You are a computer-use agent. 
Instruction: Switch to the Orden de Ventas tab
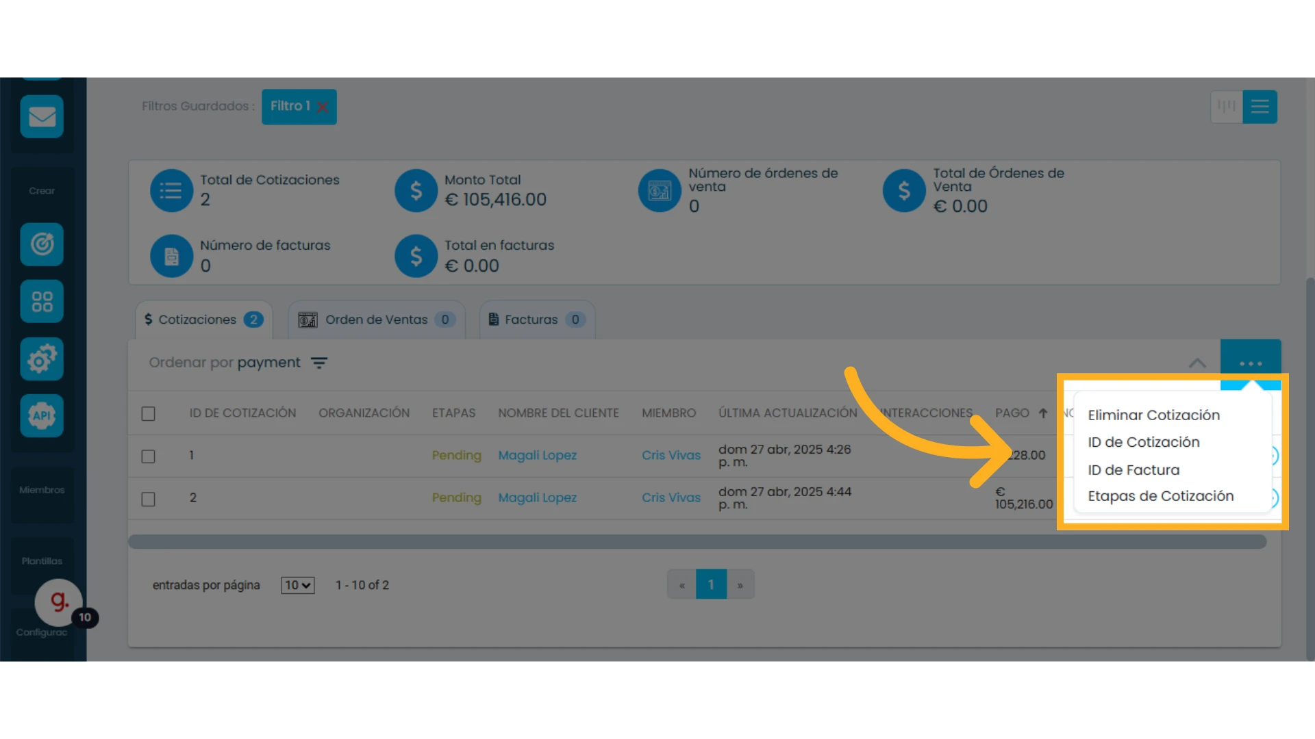point(377,320)
